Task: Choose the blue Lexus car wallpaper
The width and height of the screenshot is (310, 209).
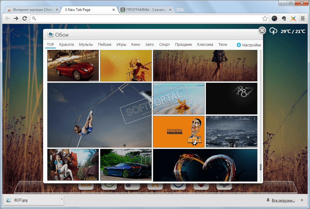Action: coord(126,165)
